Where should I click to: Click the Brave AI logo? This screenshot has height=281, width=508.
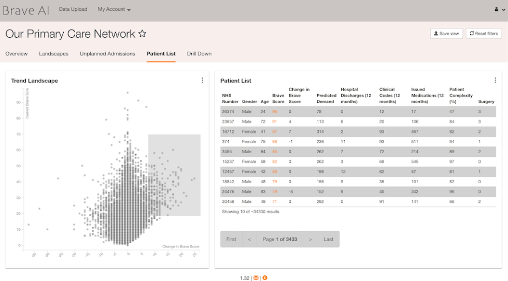(25, 10)
